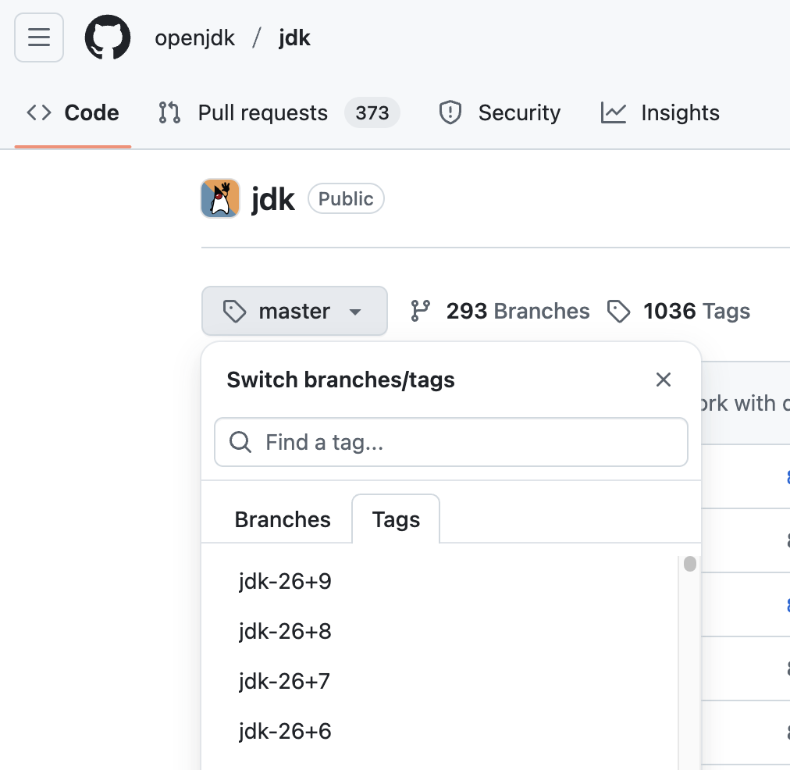Switch to the Tags tab
The width and height of the screenshot is (790, 770).
coord(395,519)
